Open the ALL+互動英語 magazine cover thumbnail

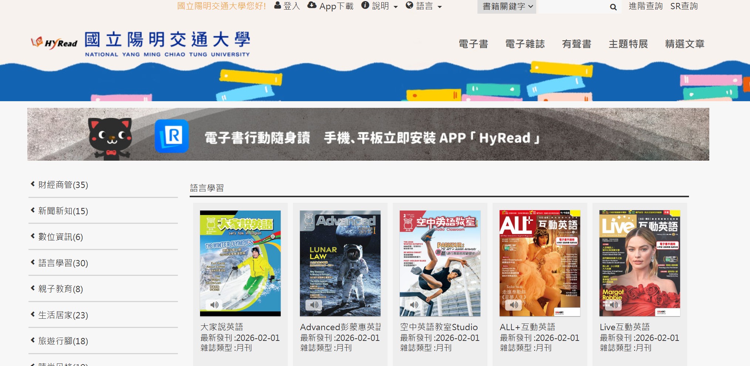[x=540, y=263]
